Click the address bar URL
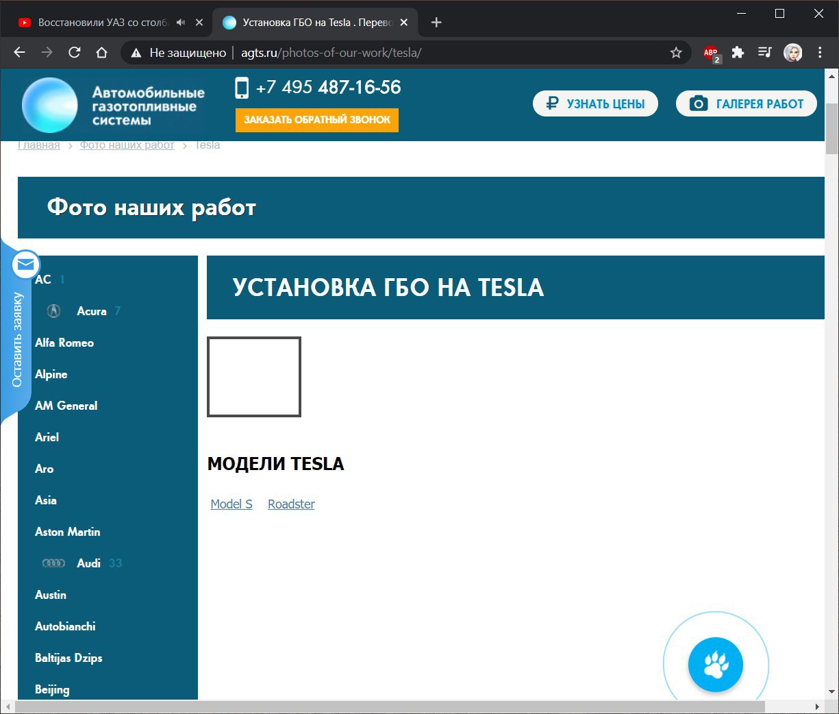The image size is (839, 714). click(331, 53)
